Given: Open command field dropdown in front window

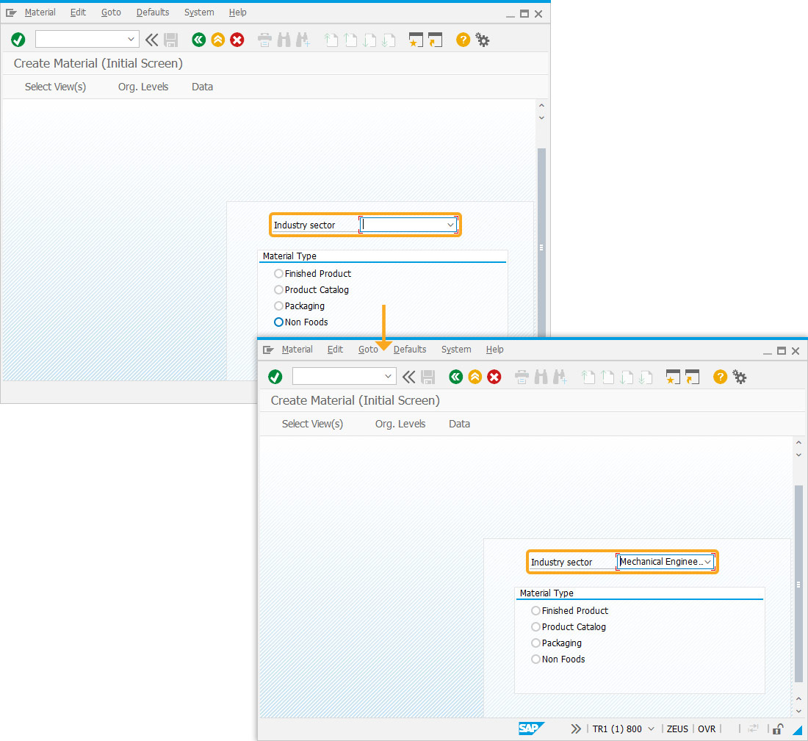Looking at the screenshot, I should coord(388,376).
